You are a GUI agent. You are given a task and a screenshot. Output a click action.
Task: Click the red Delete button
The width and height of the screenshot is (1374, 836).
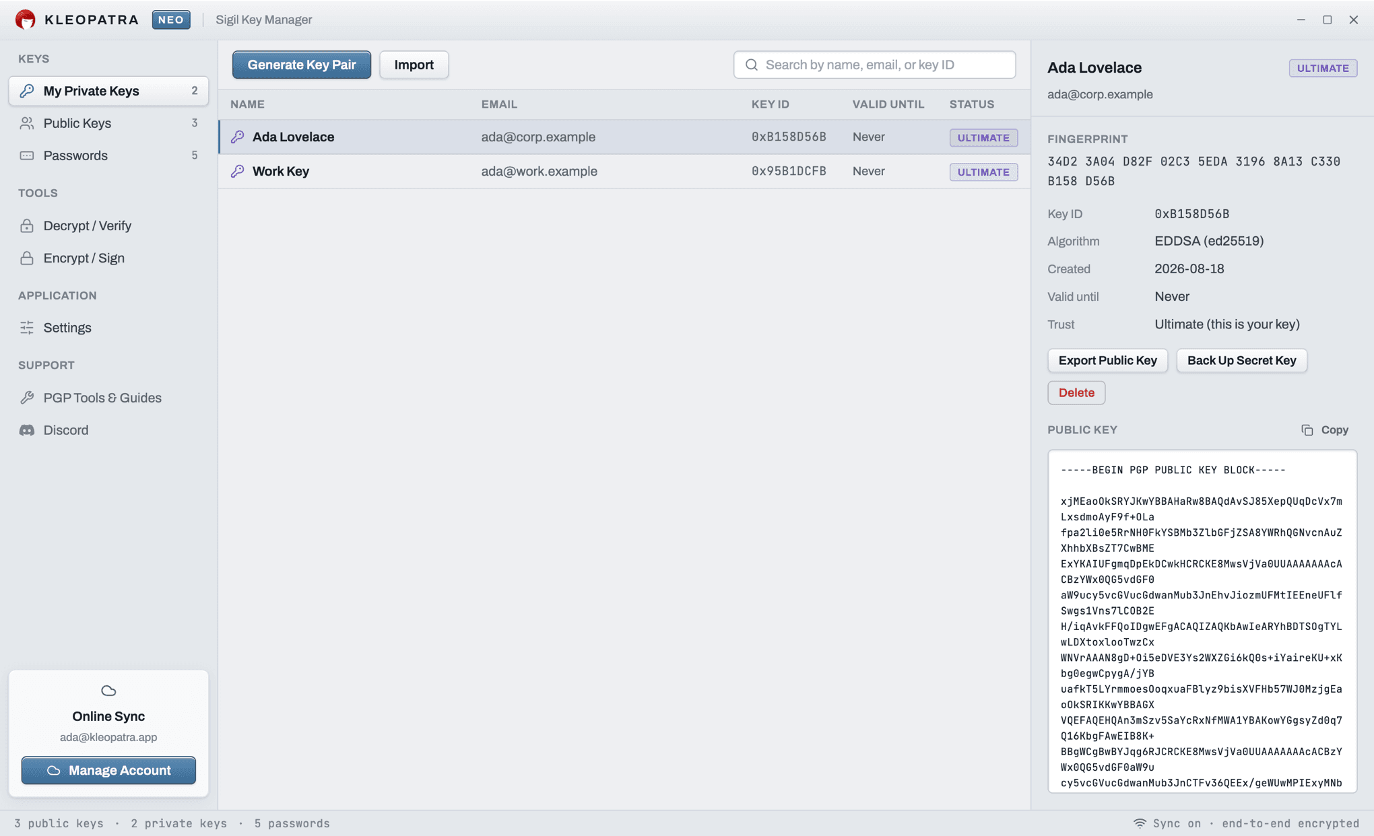[1076, 392]
